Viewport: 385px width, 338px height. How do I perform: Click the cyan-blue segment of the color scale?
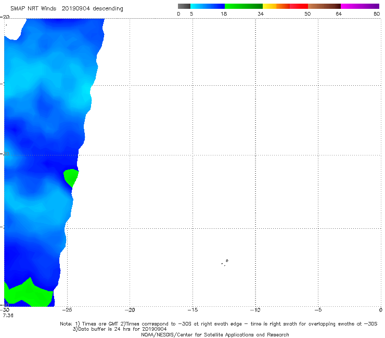coord(208,6)
